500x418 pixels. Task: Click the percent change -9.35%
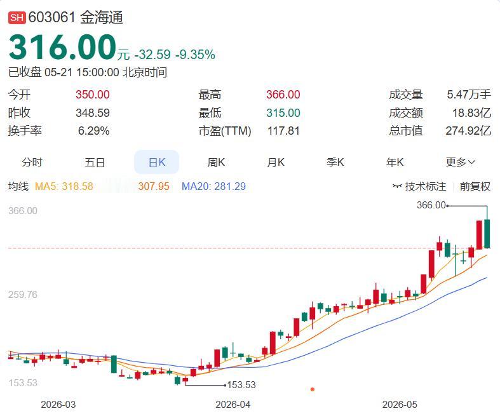click(195, 55)
